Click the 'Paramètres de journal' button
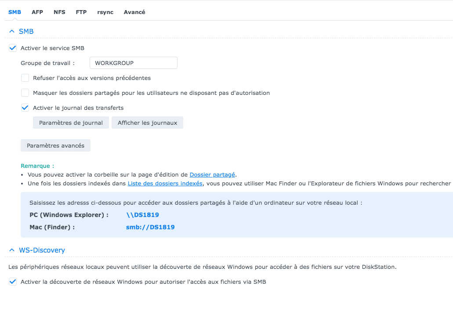453x311 pixels. (x=71, y=123)
